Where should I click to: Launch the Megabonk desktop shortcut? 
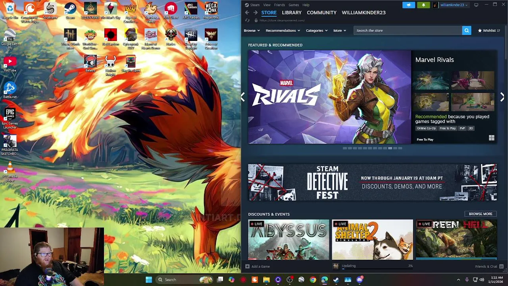click(211, 11)
